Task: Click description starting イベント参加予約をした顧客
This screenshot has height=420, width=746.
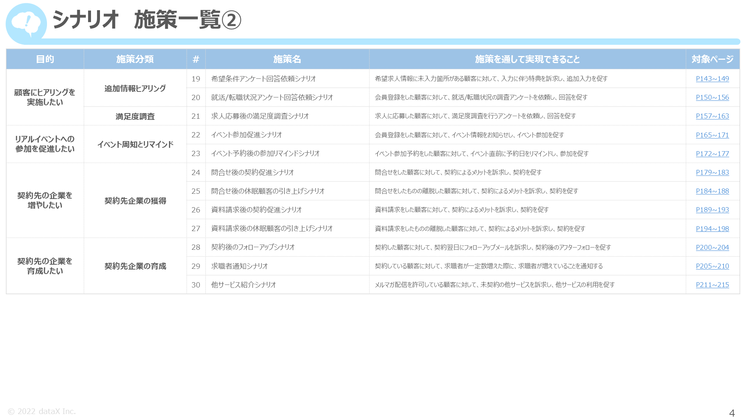Action: (x=482, y=154)
